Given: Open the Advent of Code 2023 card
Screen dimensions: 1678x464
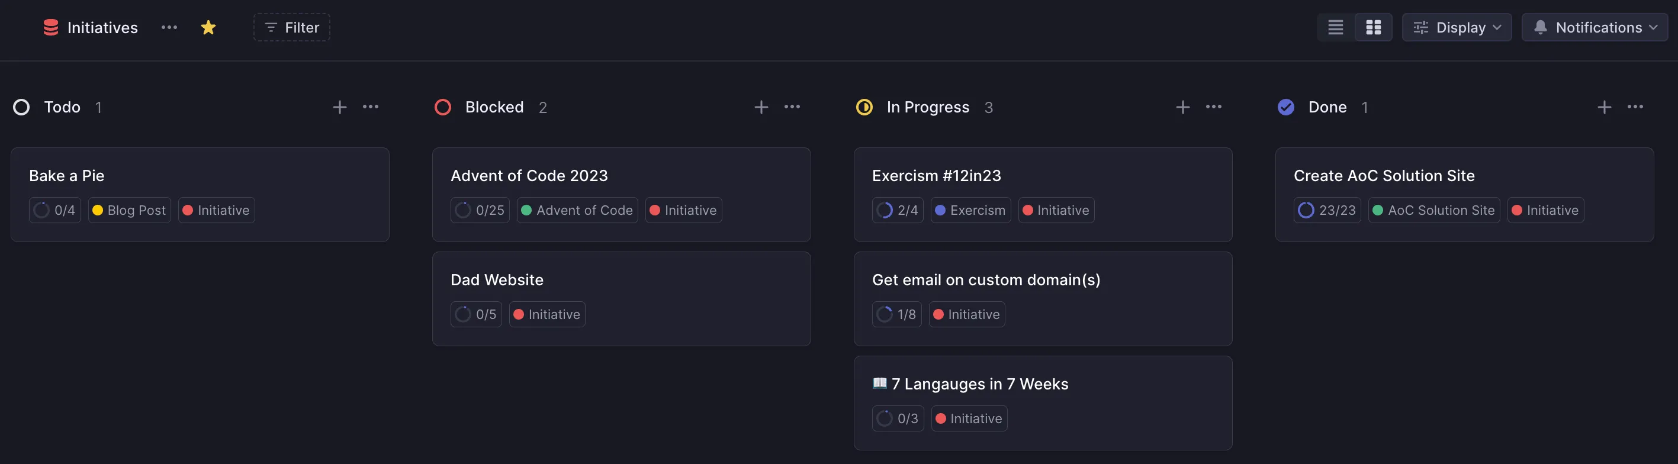Looking at the screenshot, I should pos(529,176).
